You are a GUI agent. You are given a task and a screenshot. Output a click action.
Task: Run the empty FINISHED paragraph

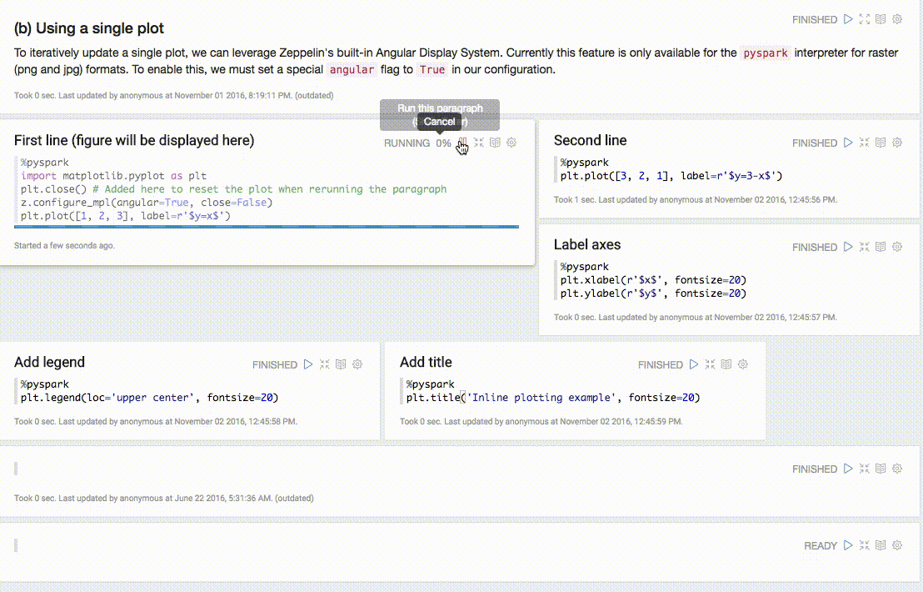point(848,469)
